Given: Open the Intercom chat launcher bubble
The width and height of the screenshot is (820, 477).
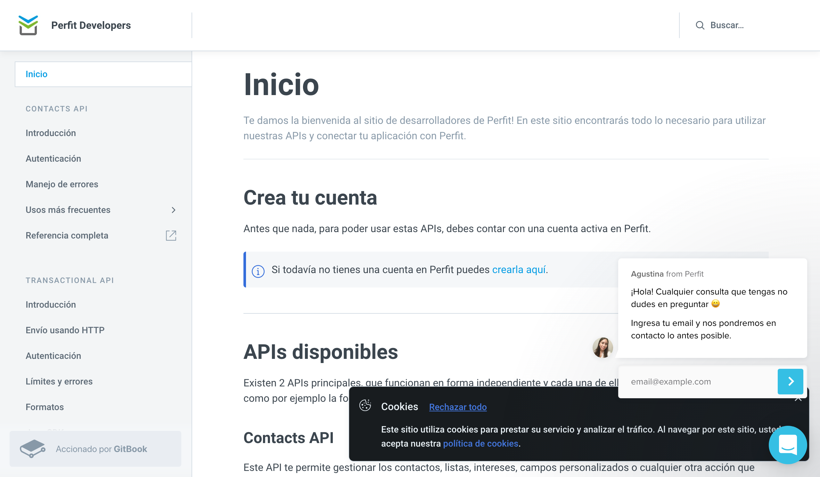Looking at the screenshot, I should coord(787,444).
